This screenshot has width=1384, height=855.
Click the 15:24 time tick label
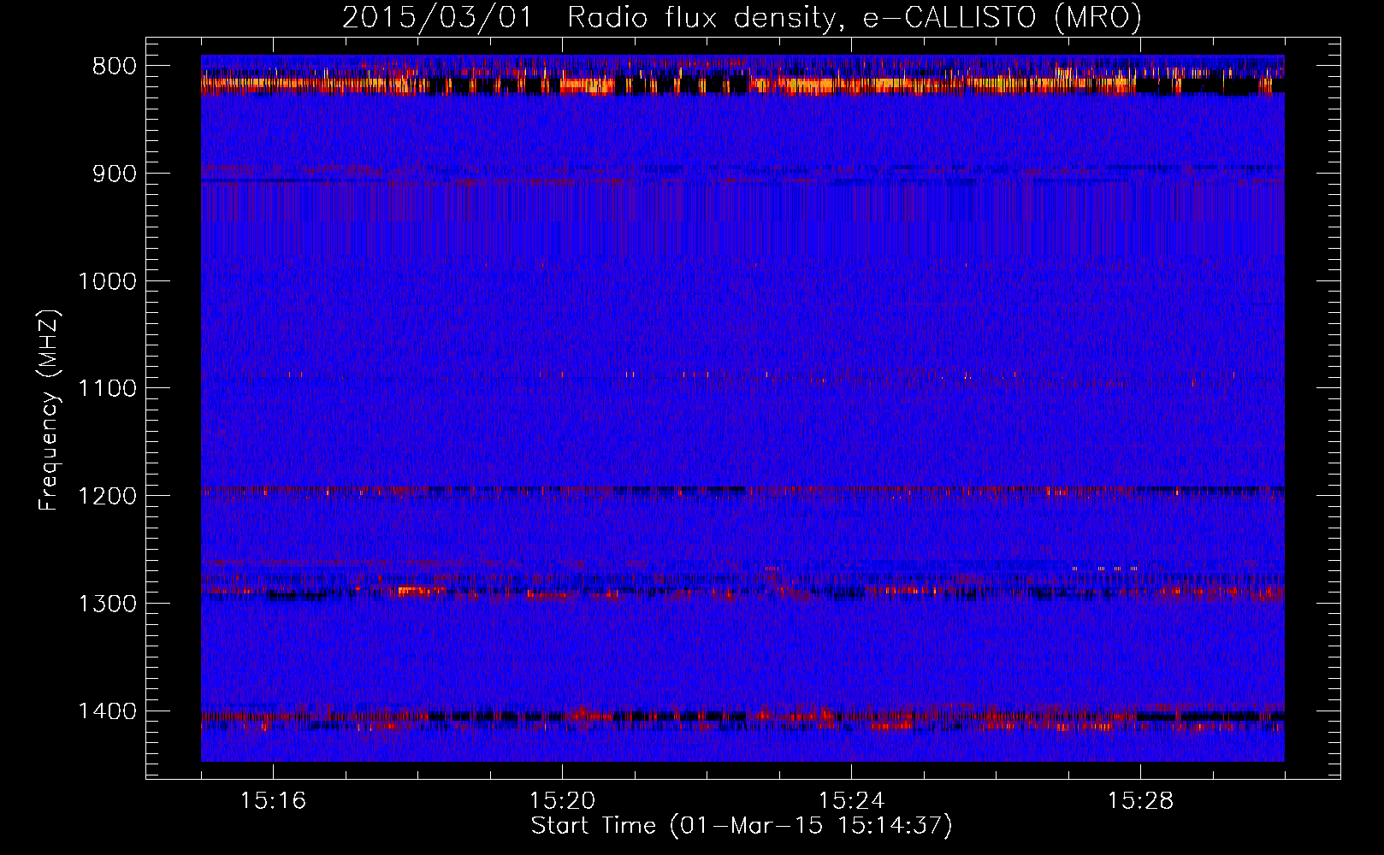click(x=851, y=801)
